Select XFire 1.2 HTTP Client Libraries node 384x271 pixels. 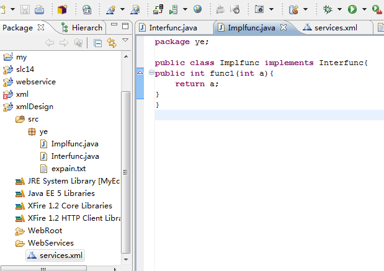pyautogui.click(x=68, y=218)
